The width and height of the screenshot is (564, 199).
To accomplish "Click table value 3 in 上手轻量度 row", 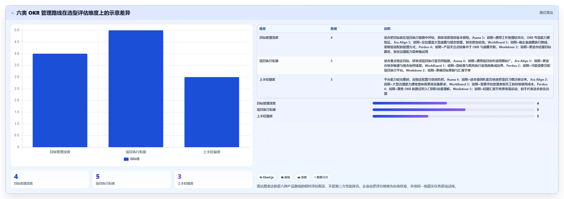I will pos(332,80).
